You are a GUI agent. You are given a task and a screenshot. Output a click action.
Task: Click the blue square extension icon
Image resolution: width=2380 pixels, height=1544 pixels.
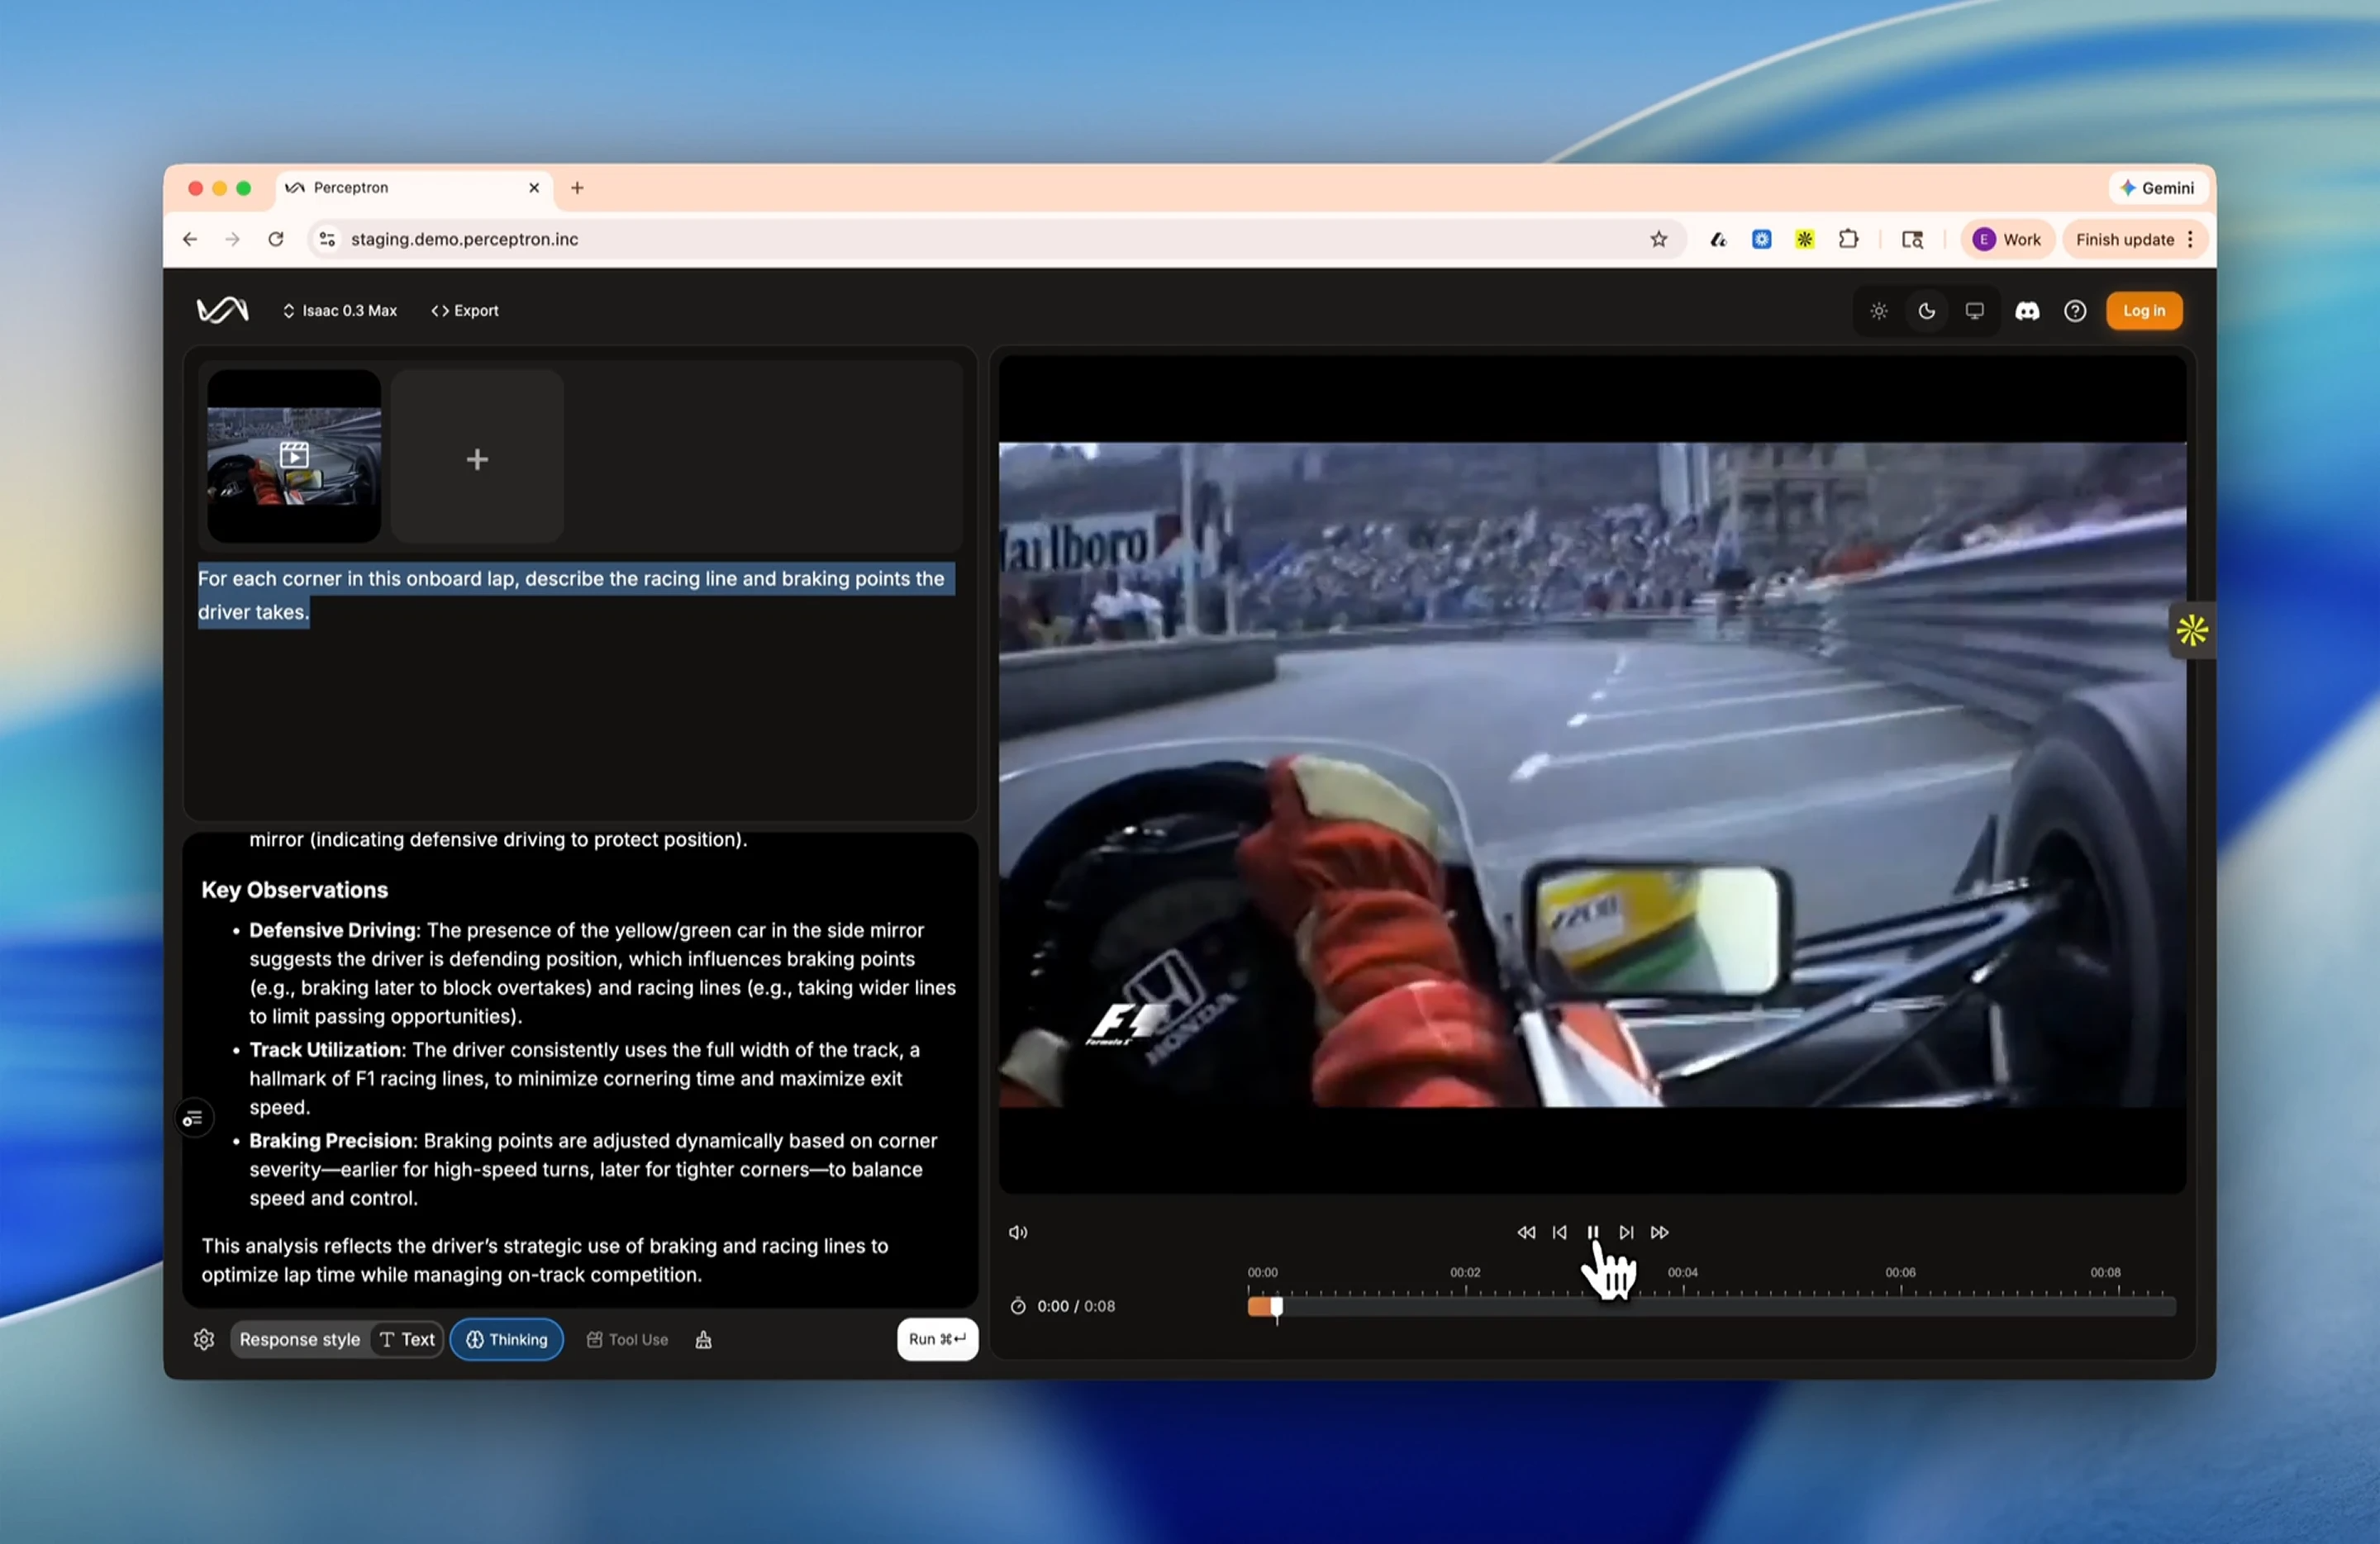click(x=1762, y=239)
